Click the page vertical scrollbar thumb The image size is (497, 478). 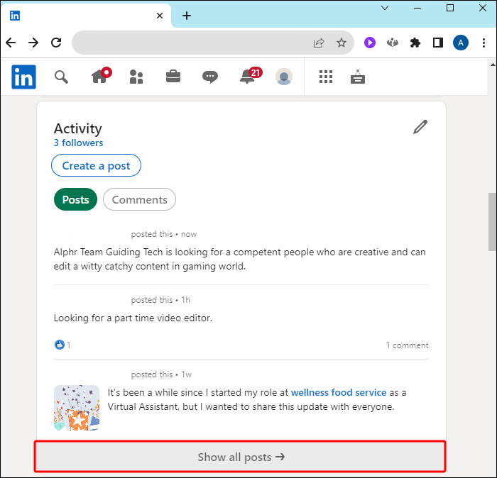(x=492, y=221)
